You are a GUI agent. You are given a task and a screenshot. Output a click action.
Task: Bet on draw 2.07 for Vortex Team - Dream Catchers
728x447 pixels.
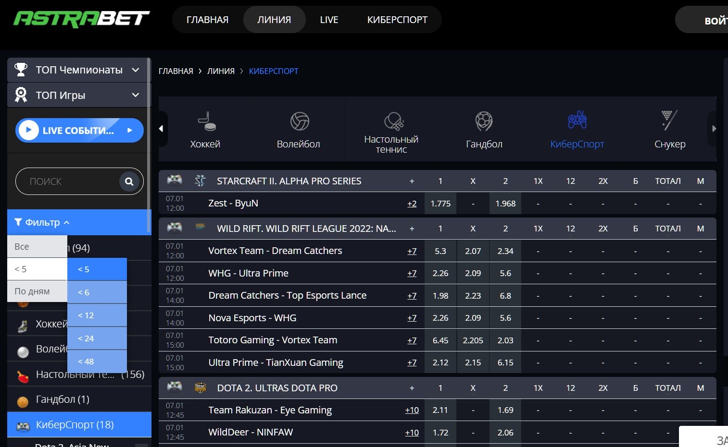(473, 251)
